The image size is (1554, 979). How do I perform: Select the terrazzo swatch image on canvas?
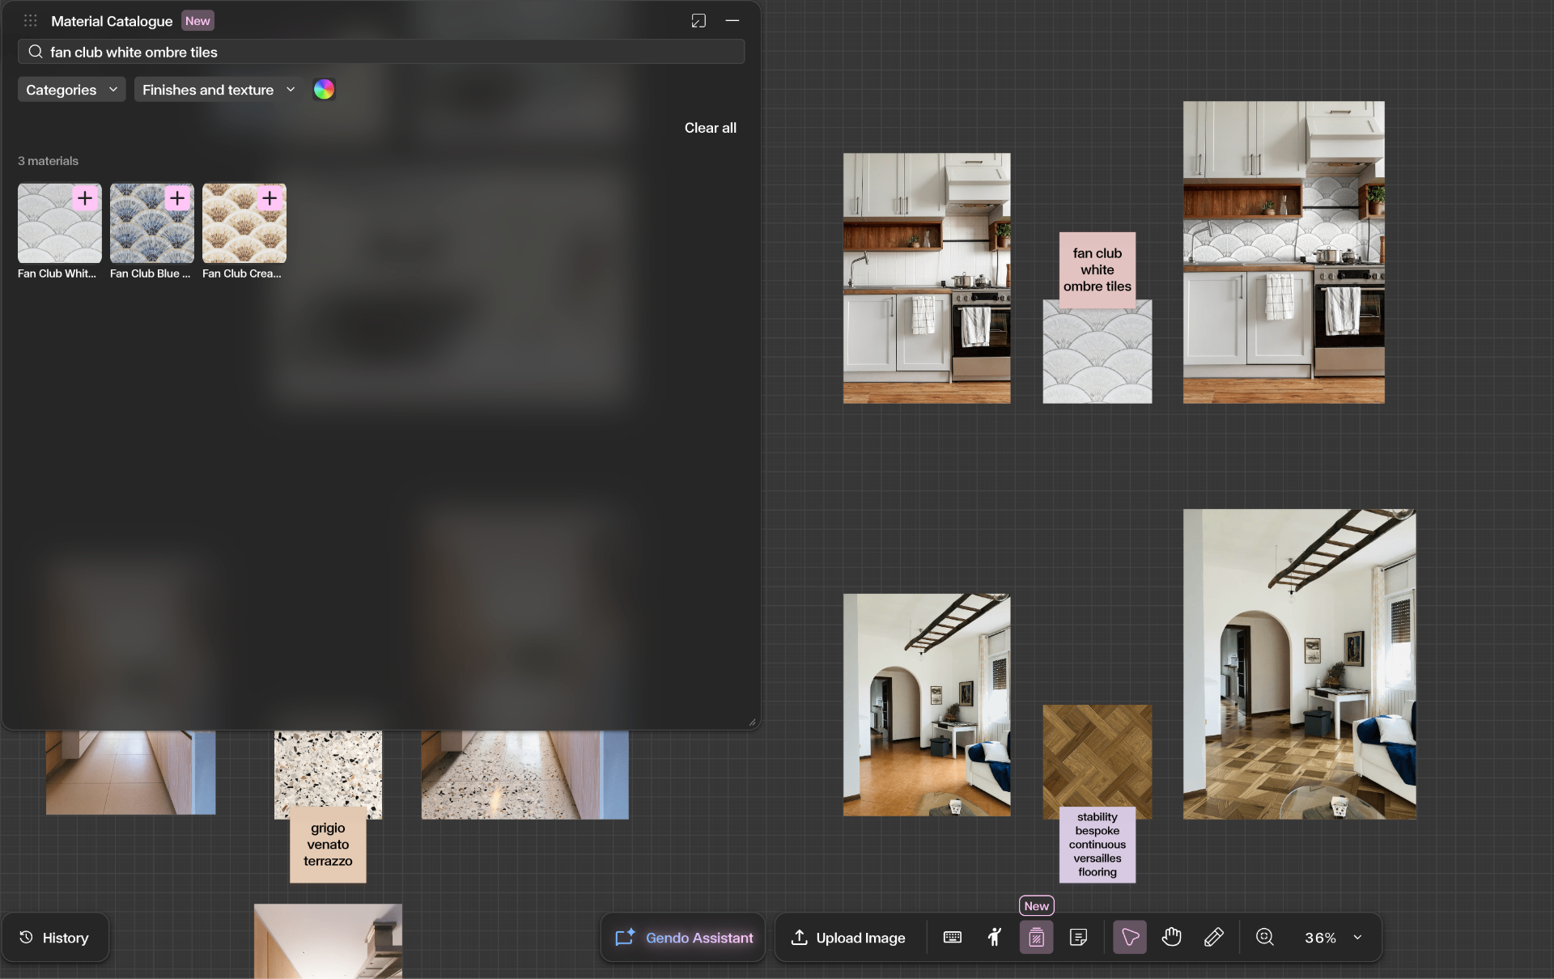tap(328, 769)
